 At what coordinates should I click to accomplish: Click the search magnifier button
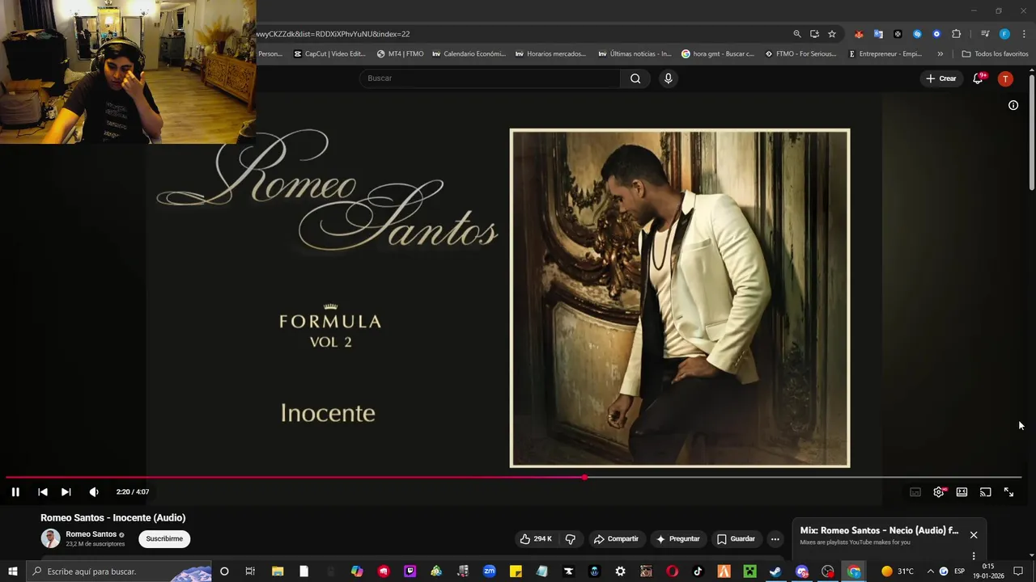[x=635, y=78]
